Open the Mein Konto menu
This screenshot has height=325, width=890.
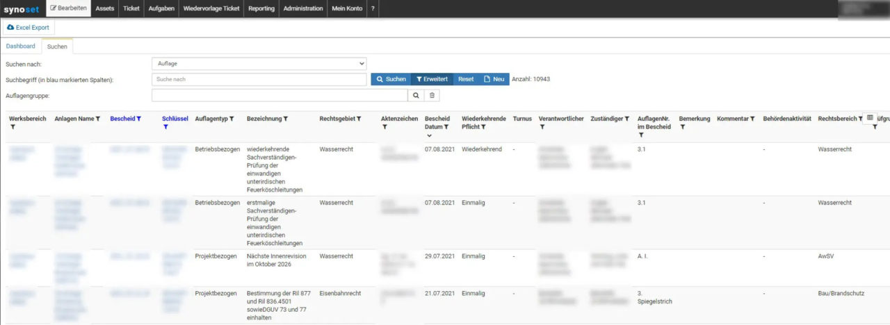(x=347, y=8)
